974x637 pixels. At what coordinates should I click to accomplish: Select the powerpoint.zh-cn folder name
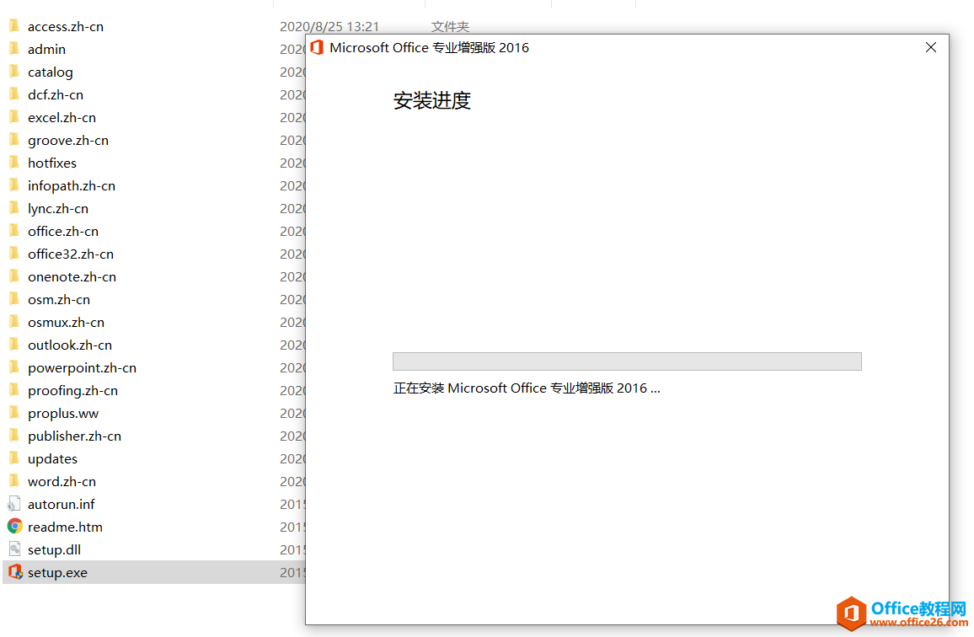click(x=82, y=368)
